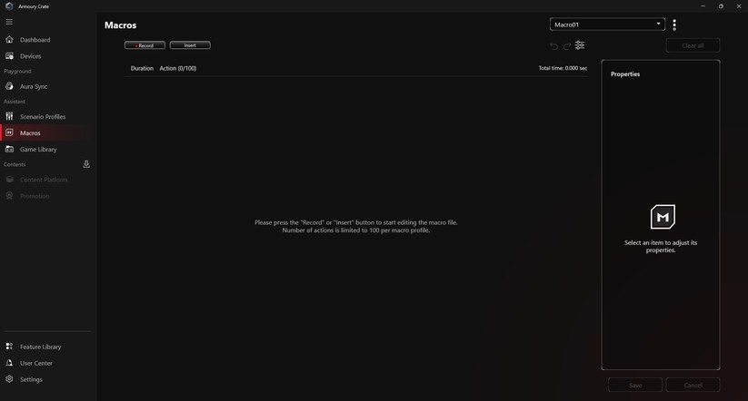
Task: Select Macros in the sidebar
Action: coord(30,132)
